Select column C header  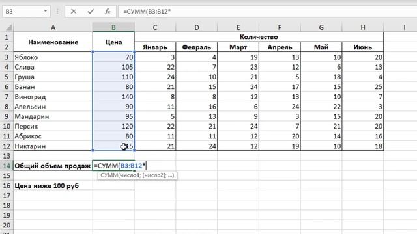tap(155, 27)
